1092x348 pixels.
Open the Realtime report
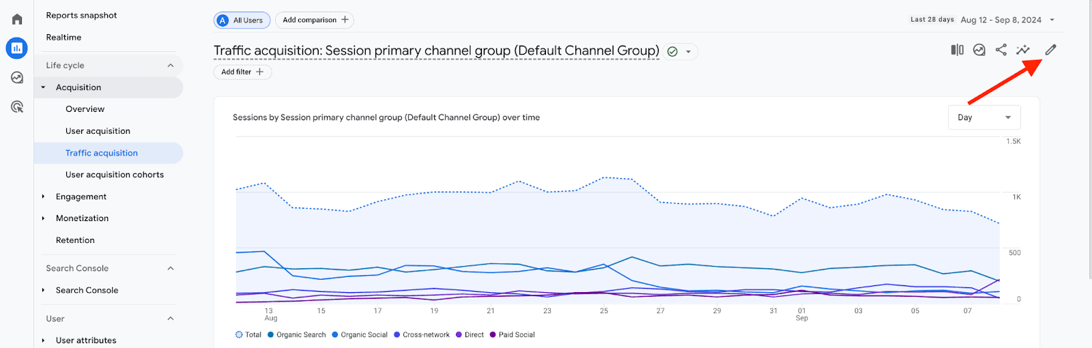pos(63,38)
